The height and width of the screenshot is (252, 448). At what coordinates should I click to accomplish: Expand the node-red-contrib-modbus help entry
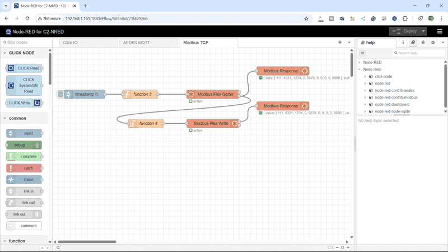pyautogui.click(x=365, y=97)
